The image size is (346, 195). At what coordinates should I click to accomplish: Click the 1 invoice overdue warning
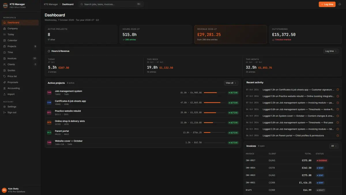[x=281, y=40]
